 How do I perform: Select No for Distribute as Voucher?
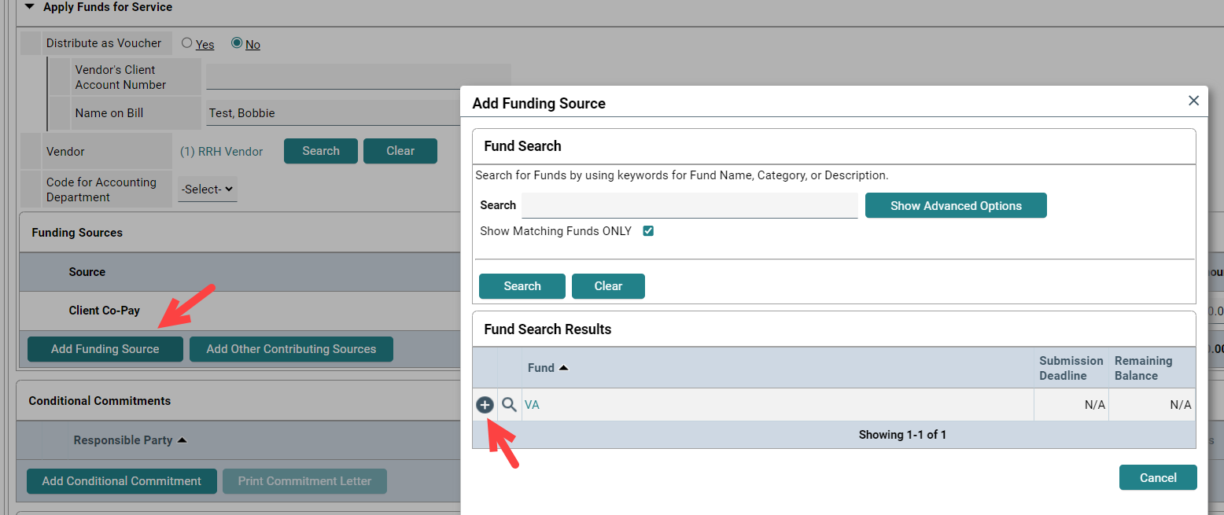coord(237,43)
